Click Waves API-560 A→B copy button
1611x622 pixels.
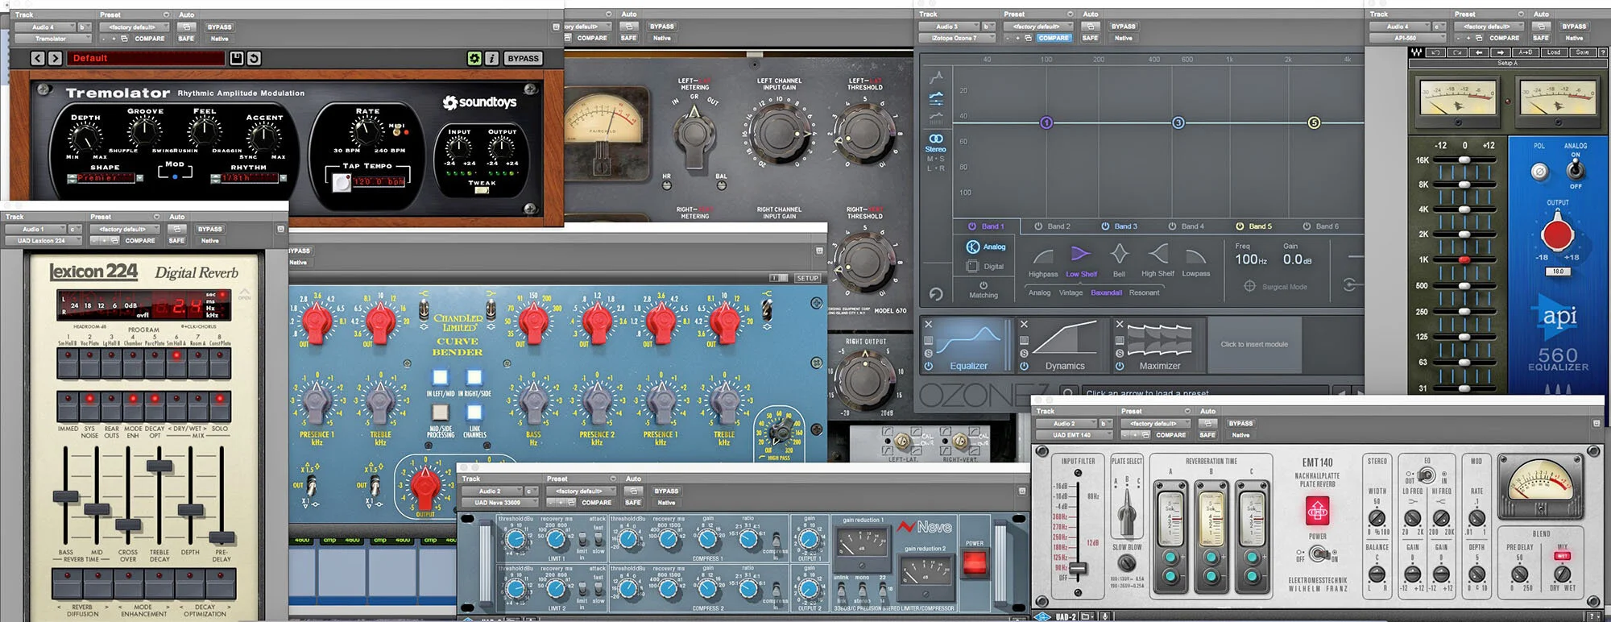point(1526,52)
